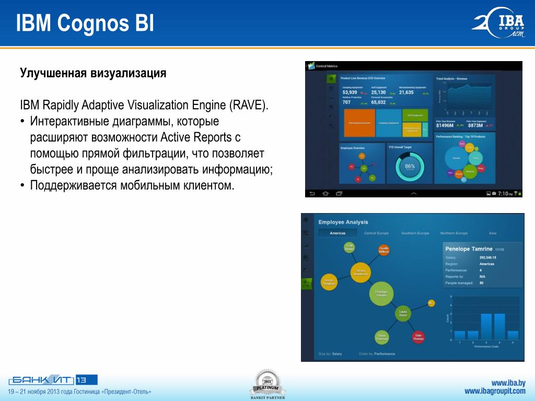Click the red Dale Thomas bubble node
This screenshot has width=535, height=401.
click(x=418, y=337)
